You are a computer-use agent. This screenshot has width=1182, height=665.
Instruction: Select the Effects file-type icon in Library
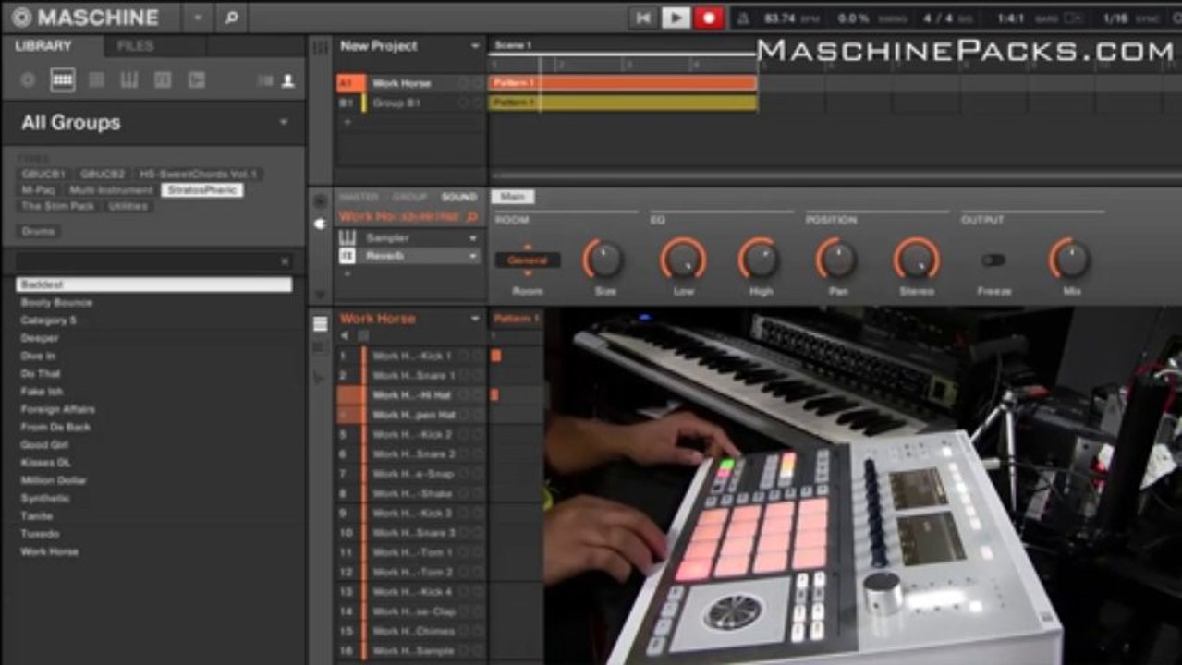163,80
